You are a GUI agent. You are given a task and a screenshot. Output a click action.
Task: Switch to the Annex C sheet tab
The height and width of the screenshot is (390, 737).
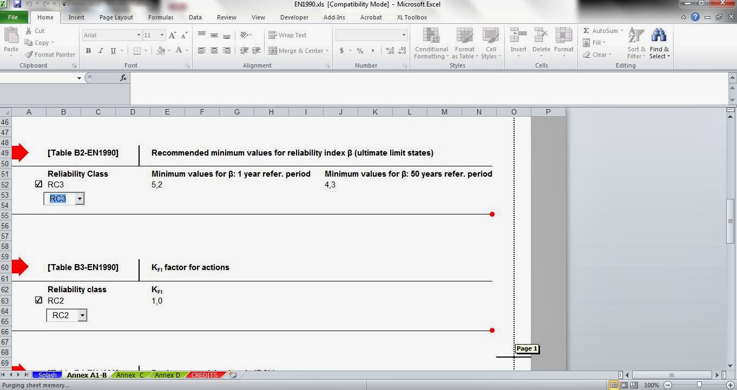(x=130, y=375)
